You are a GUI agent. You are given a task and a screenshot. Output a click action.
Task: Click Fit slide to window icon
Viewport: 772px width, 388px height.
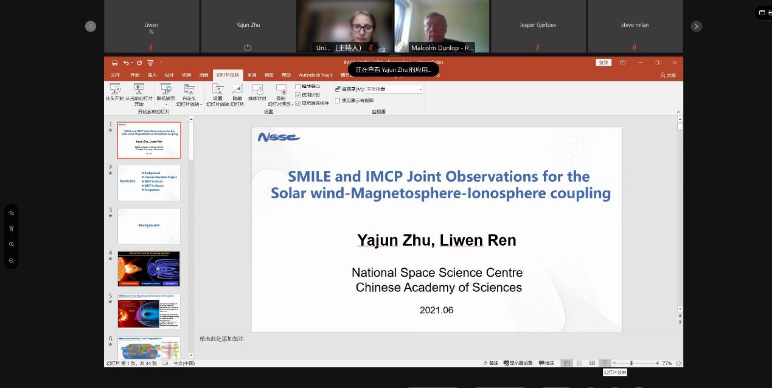click(x=678, y=363)
